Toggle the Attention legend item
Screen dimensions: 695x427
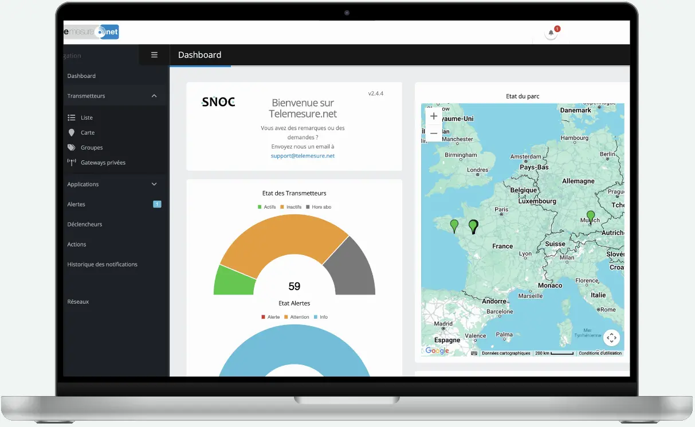(296, 317)
